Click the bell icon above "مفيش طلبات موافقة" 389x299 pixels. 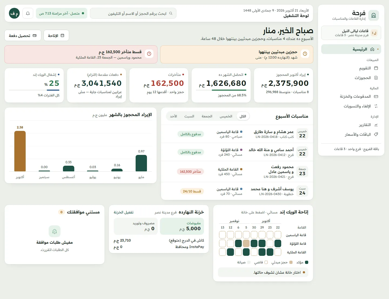(55, 231)
